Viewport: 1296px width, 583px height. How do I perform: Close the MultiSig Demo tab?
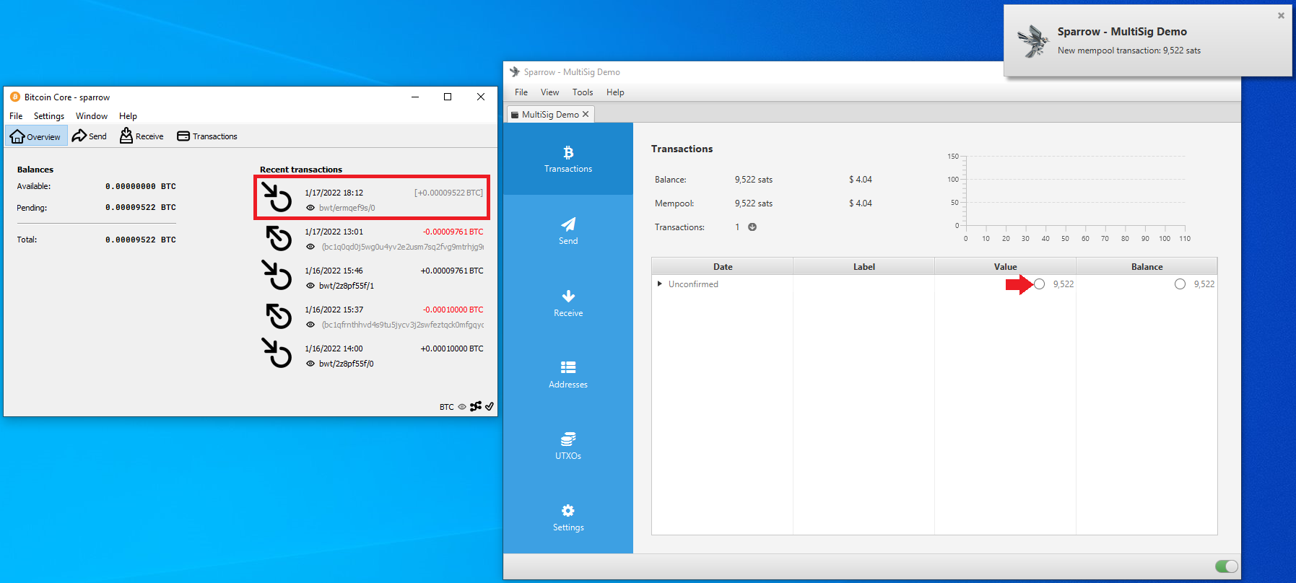586,114
